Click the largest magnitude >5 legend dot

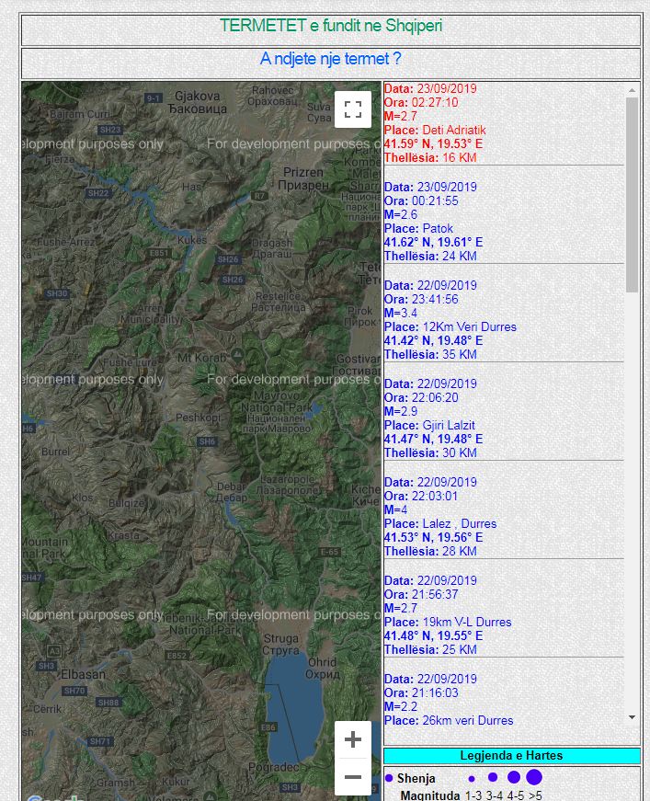point(534,777)
